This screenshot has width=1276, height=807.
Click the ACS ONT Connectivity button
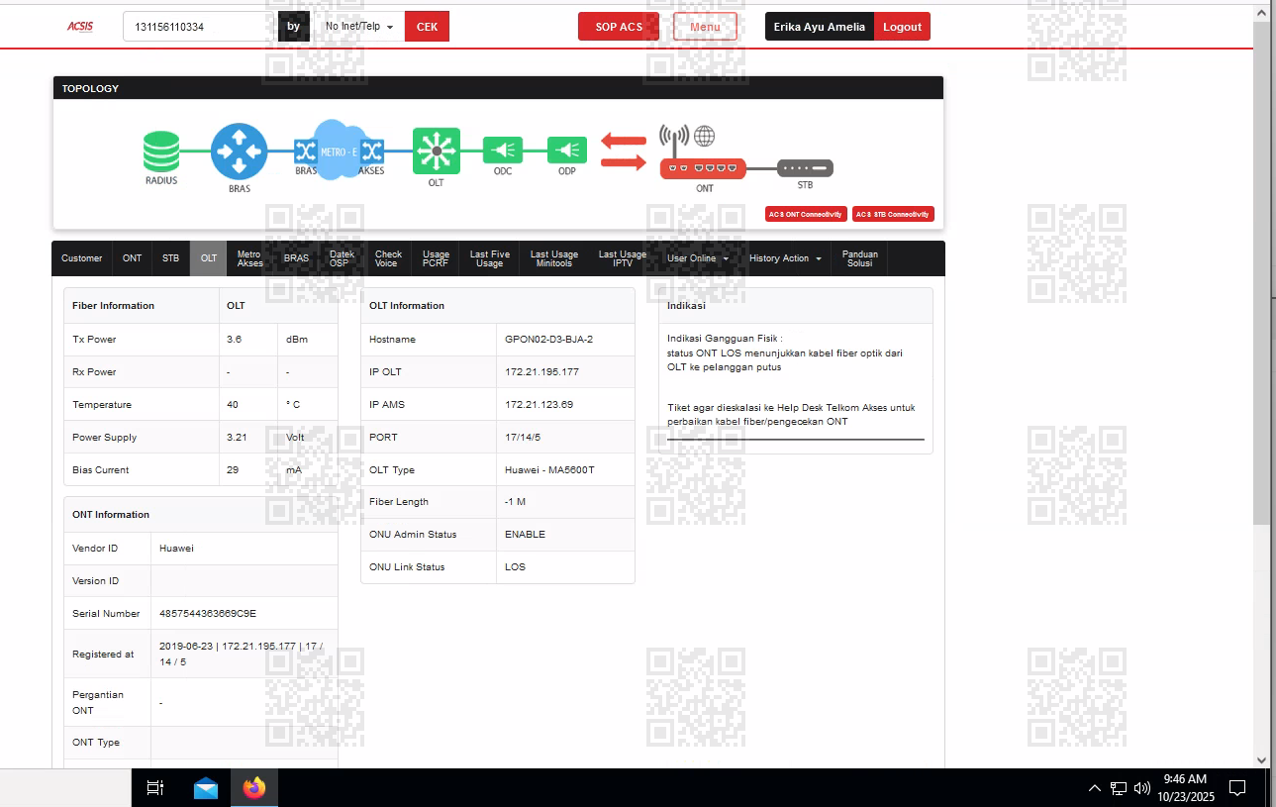pyautogui.click(x=807, y=214)
